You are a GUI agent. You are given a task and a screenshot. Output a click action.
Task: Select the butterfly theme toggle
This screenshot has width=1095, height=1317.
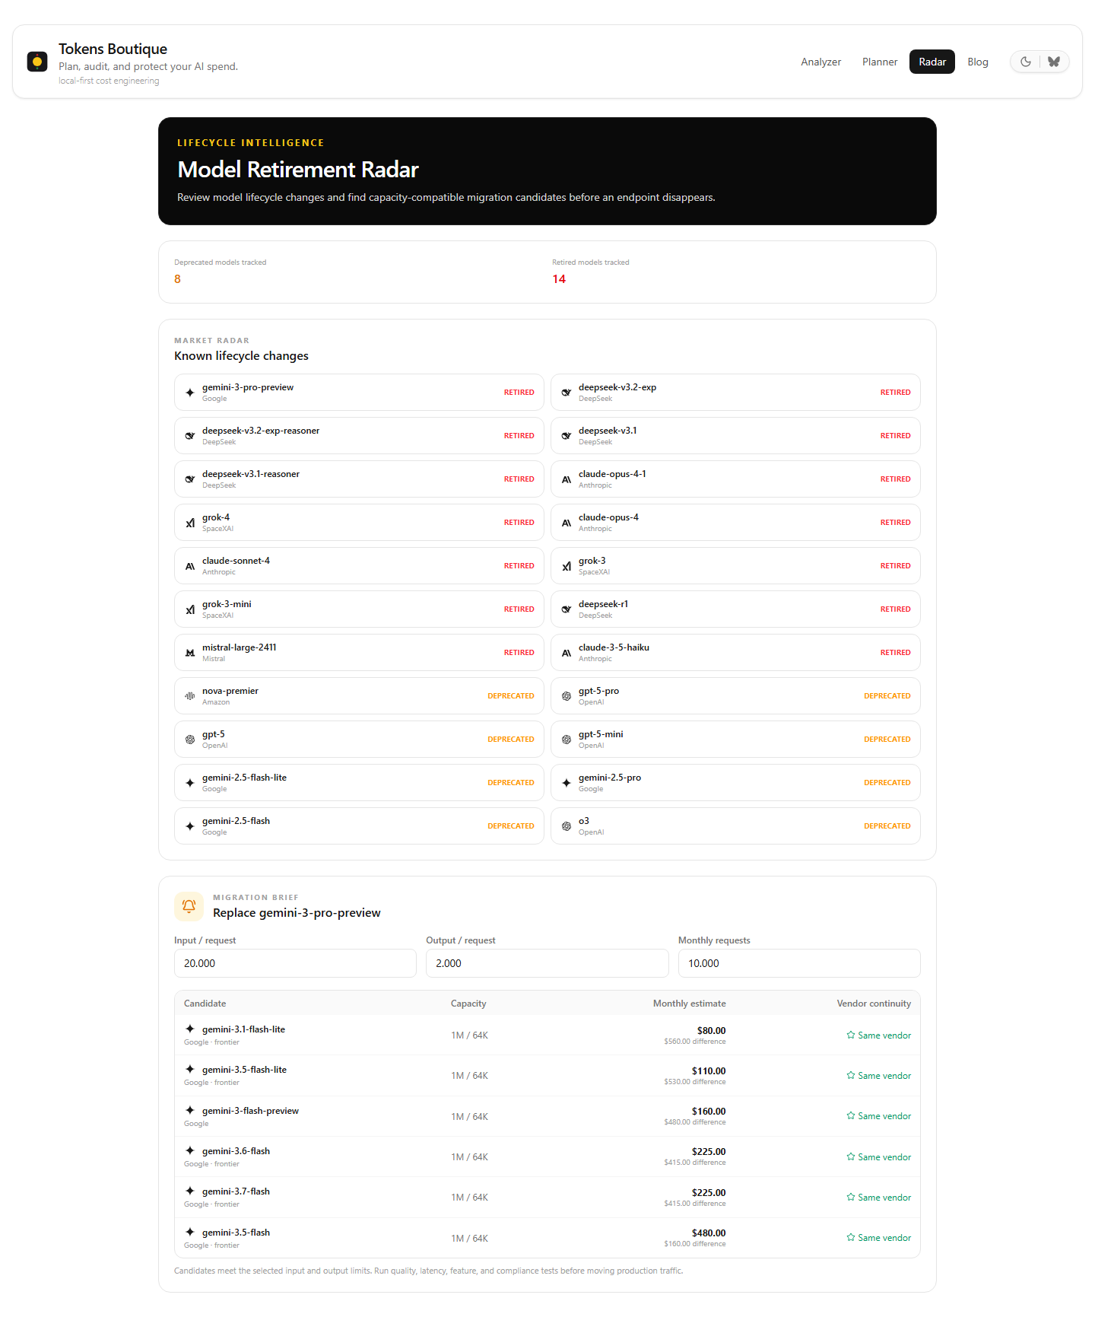coord(1054,62)
